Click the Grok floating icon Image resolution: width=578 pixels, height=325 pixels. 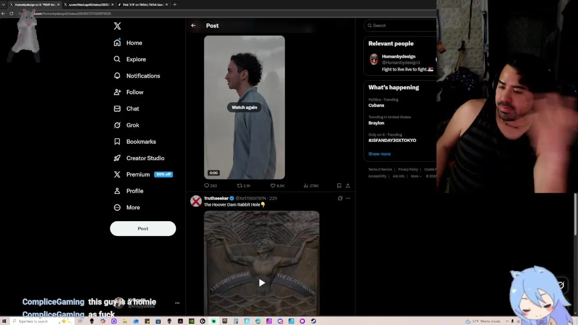point(561,285)
